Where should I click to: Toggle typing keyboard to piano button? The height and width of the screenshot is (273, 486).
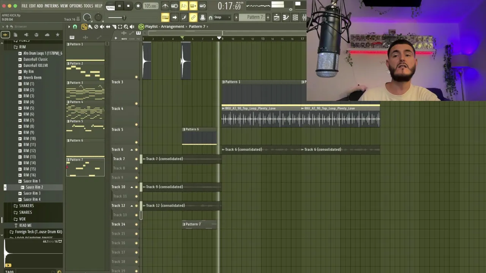click(x=165, y=17)
